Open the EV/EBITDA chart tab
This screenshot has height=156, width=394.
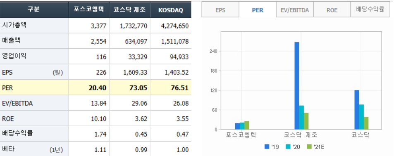[295, 10]
